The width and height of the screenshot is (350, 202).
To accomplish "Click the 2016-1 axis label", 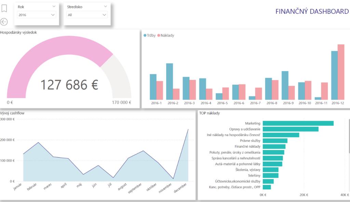I will (156, 103).
